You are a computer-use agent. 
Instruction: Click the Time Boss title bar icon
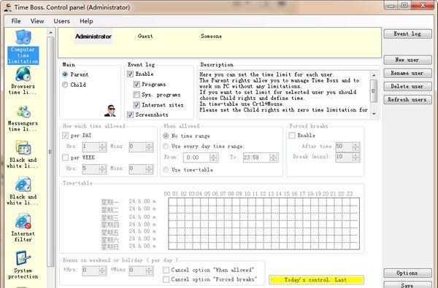click(x=7, y=7)
